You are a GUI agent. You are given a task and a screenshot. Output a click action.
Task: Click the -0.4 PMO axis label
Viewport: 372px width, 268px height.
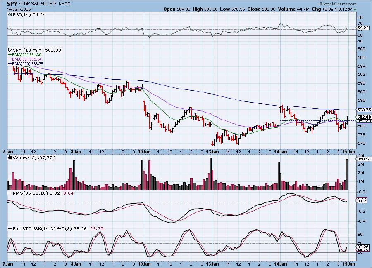tap(362, 221)
